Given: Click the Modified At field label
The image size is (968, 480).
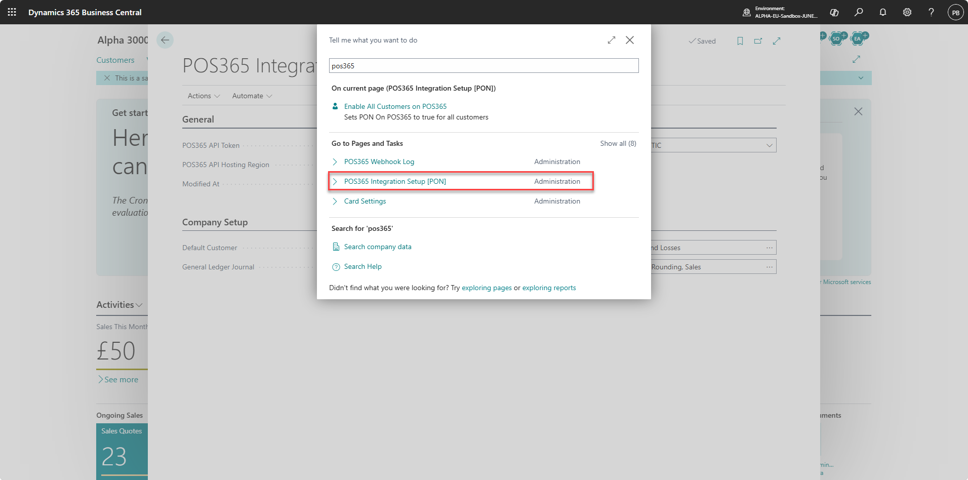Looking at the screenshot, I should (x=201, y=184).
